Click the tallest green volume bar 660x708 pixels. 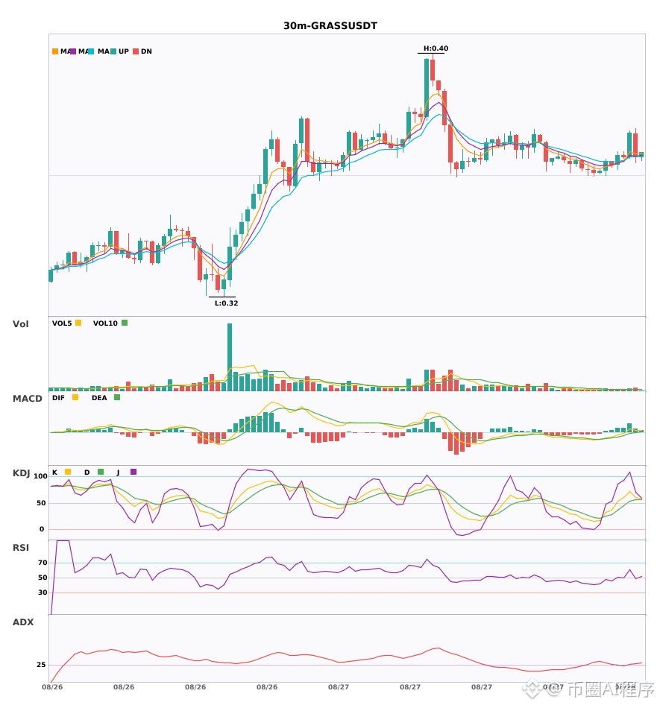click(x=230, y=357)
